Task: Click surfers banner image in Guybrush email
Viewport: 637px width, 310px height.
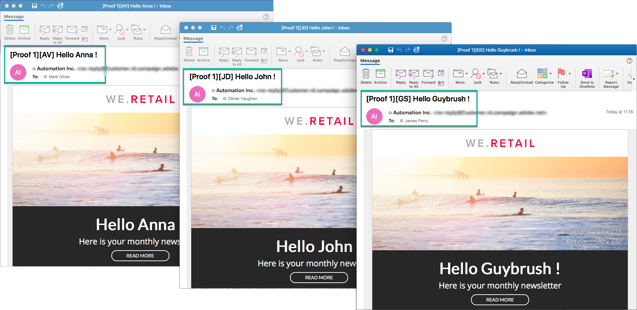Action: (500, 203)
